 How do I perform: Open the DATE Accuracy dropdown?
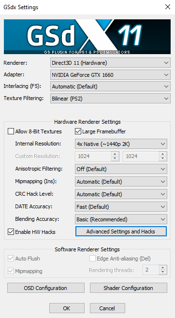coord(121,207)
